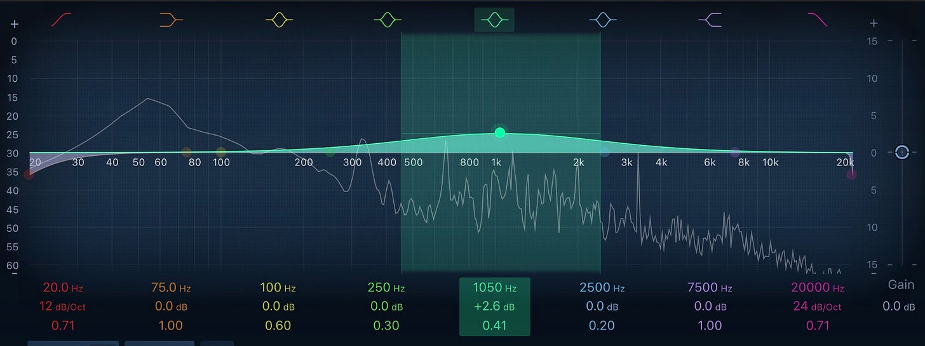Screen dimensions: 925x346
Task: Click the plus sign at top right
Action: click(x=874, y=23)
